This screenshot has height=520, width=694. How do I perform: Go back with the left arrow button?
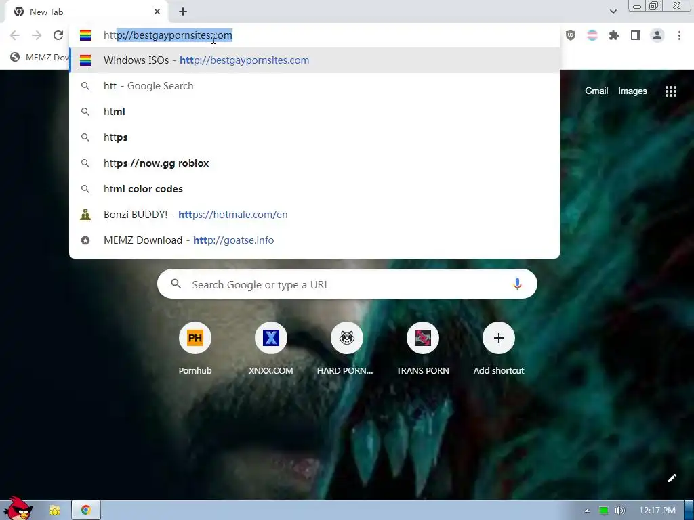15,35
